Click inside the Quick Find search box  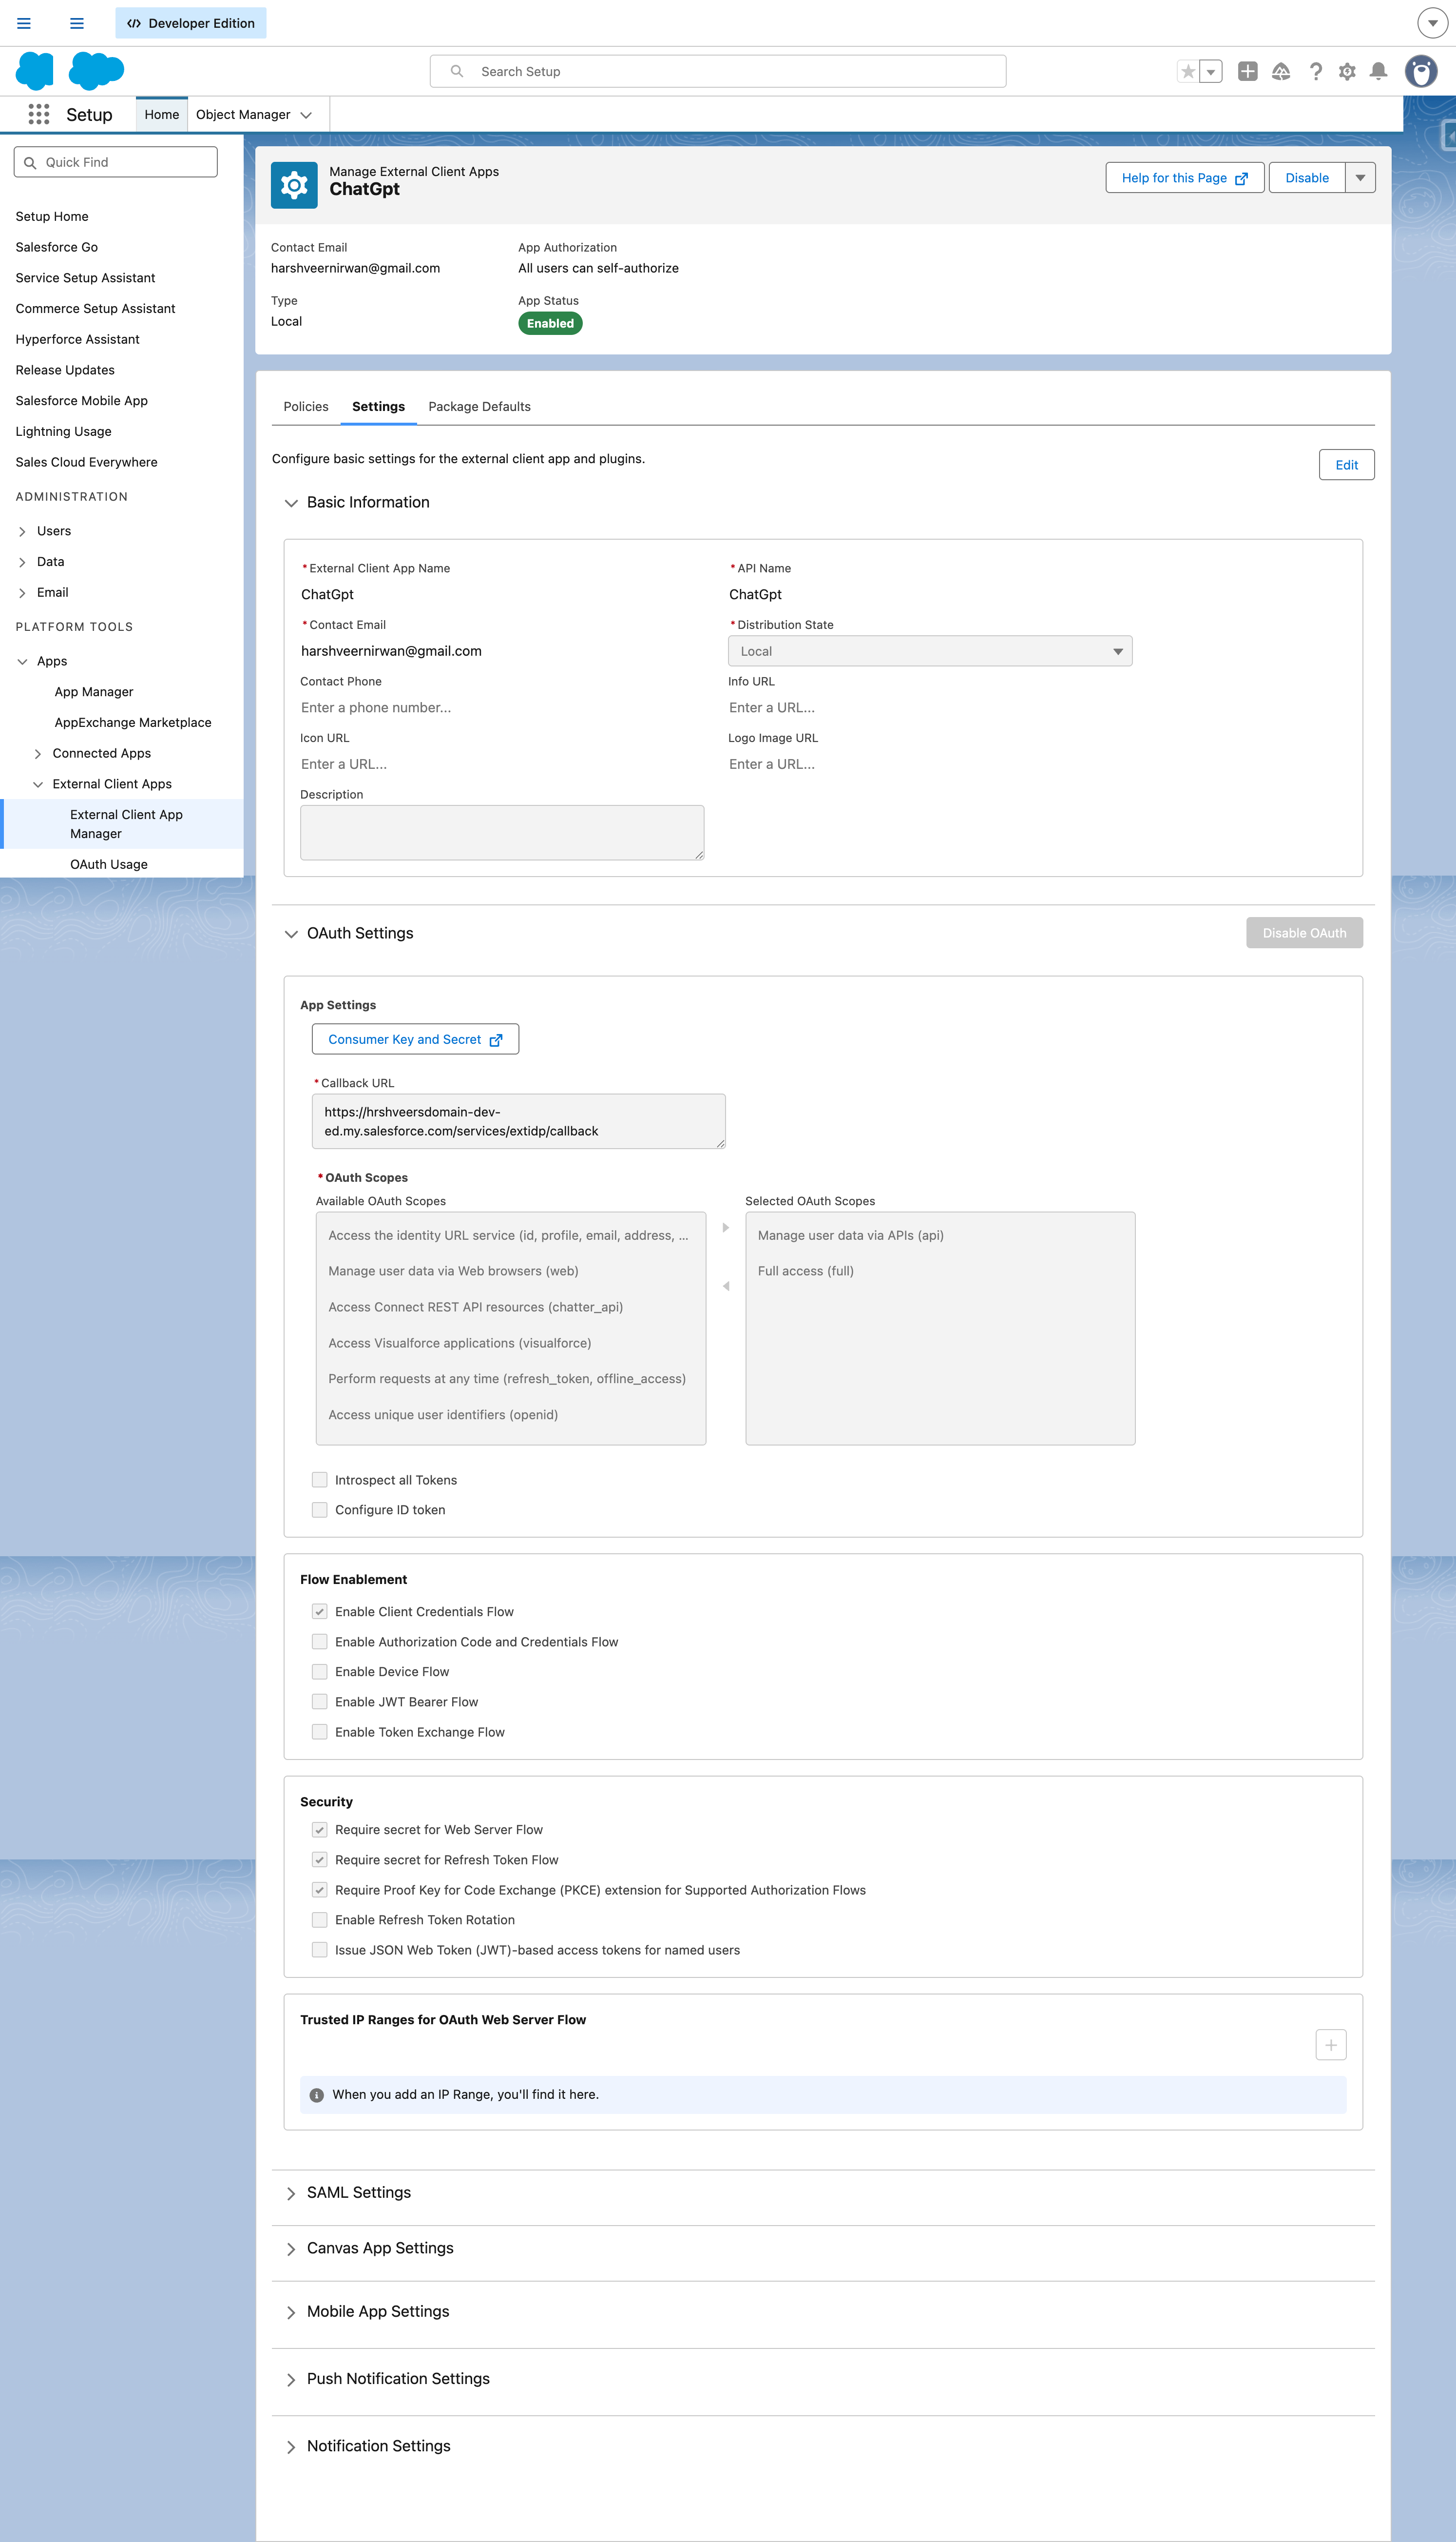(x=115, y=161)
